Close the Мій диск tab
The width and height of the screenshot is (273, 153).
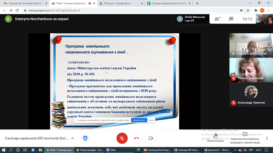click(142, 3)
